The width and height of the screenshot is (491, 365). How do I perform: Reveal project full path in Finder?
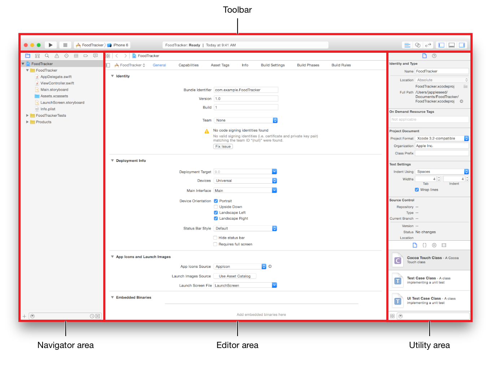[461, 101]
